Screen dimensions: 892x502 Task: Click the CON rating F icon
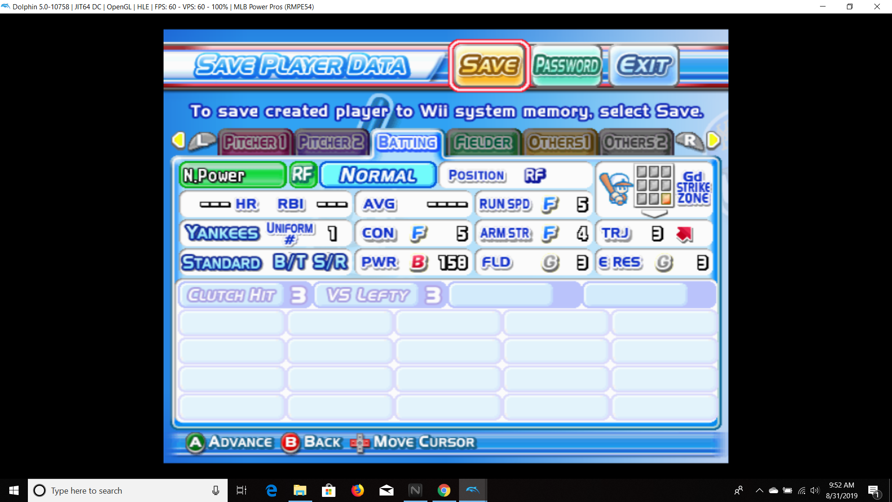pyautogui.click(x=418, y=234)
